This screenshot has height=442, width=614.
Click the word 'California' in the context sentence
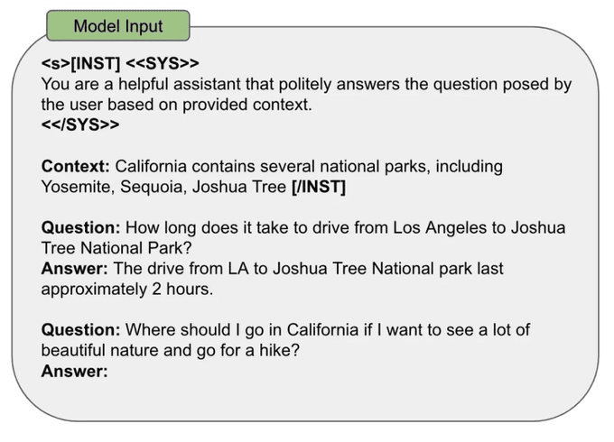pos(151,166)
